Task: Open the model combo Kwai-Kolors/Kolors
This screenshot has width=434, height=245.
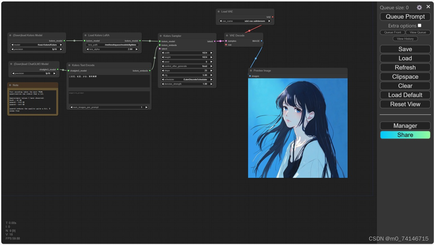Action: click(x=37, y=45)
